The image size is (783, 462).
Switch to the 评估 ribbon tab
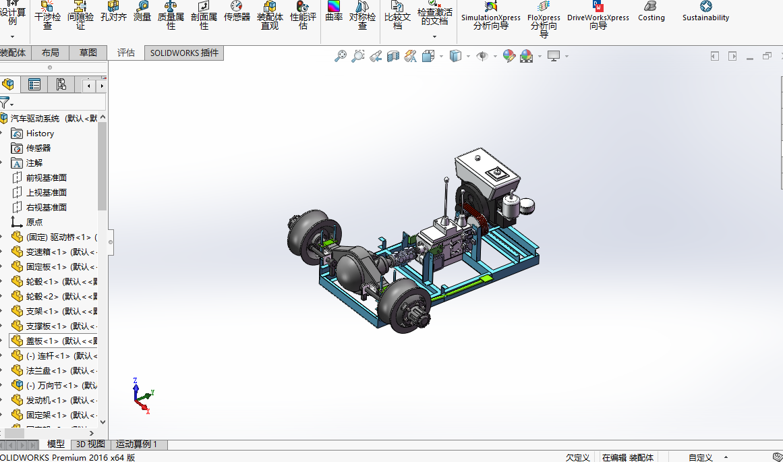pyautogui.click(x=126, y=53)
